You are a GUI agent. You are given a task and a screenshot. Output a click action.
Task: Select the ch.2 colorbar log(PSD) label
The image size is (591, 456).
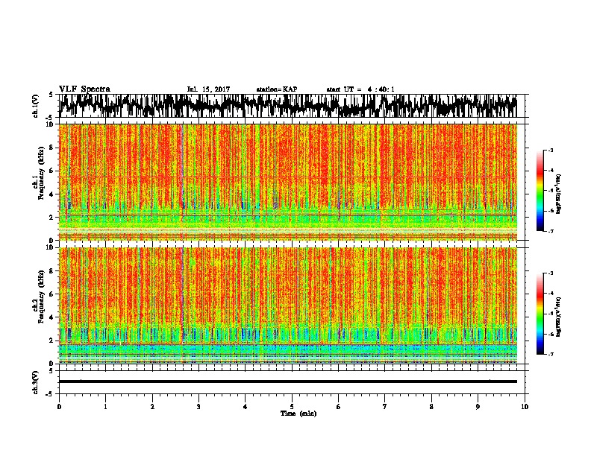pos(559,317)
